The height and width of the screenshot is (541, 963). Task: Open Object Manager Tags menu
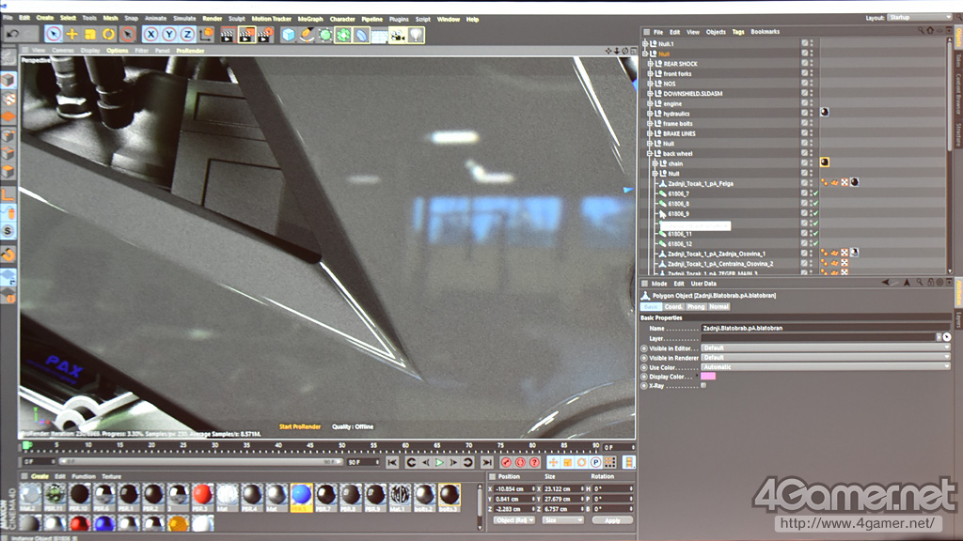738,32
